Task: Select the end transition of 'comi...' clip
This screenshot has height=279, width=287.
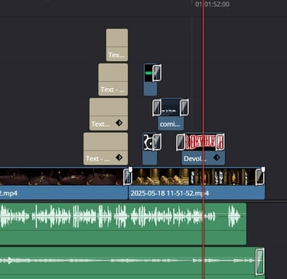Action: point(184,108)
